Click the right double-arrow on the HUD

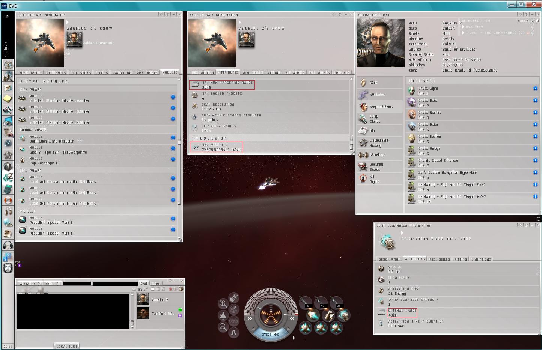(292, 318)
